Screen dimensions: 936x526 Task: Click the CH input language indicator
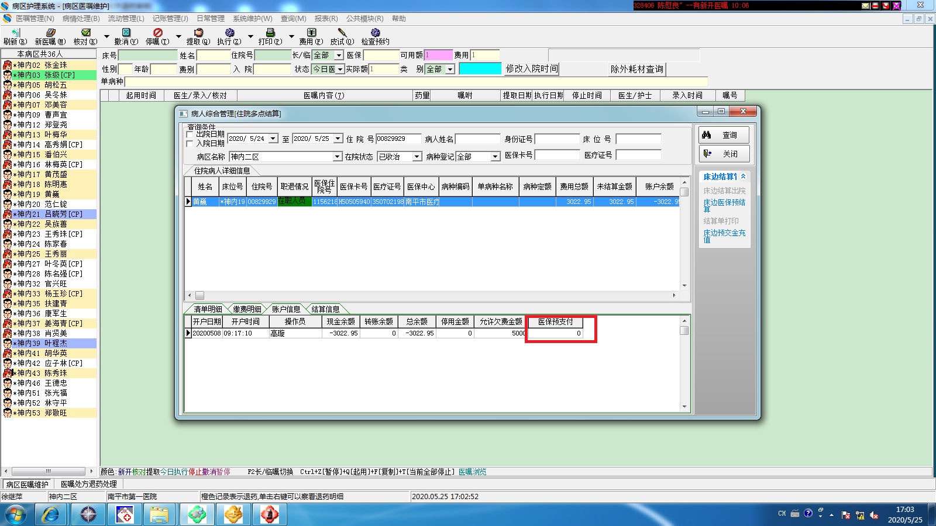pyautogui.click(x=782, y=514)
